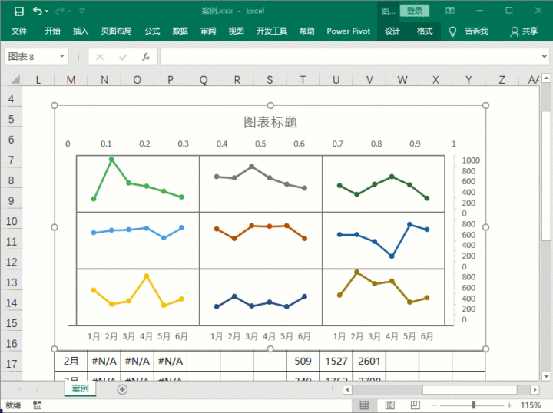Click the ribbon display options icon
The image size is (553, 413).
449,11
